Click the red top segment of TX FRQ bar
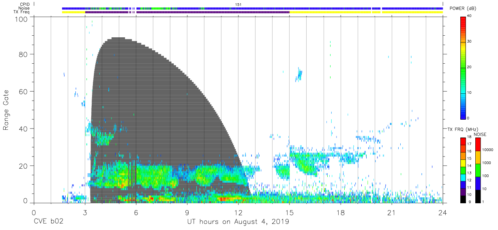Screen dimensions: 498x230 pos(463,140)
